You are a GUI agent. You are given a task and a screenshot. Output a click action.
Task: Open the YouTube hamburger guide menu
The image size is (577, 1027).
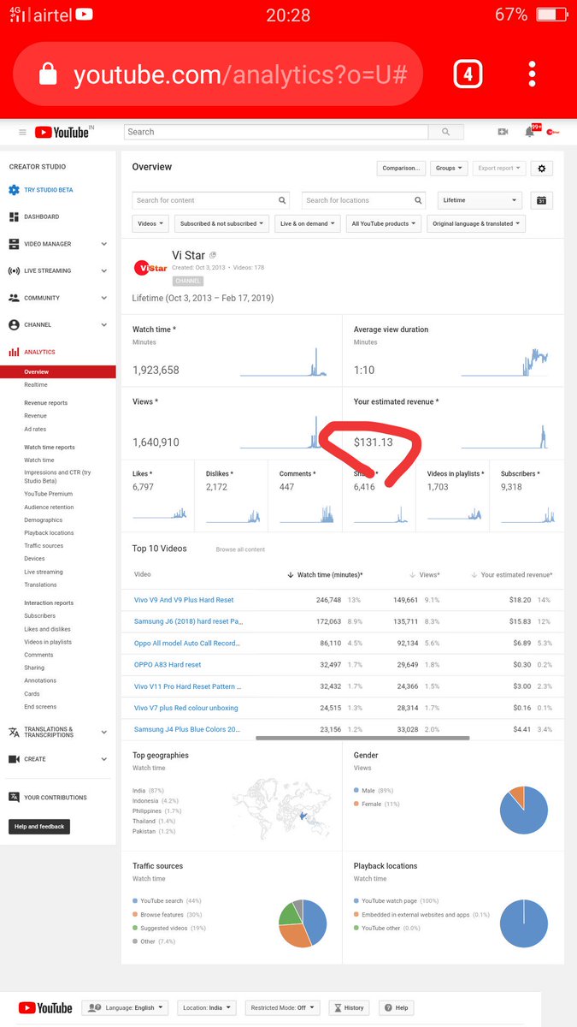(22, 132)
